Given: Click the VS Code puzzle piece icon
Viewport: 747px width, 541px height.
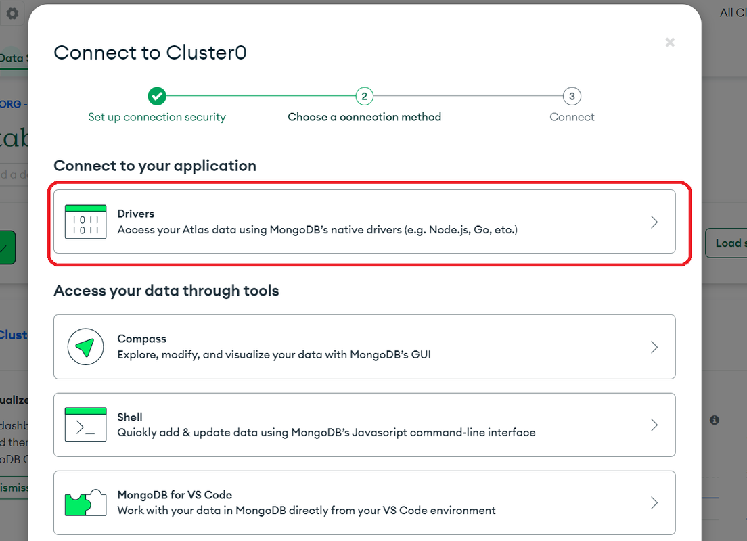Looking at the screenshot, I should [x=85, y=503].
